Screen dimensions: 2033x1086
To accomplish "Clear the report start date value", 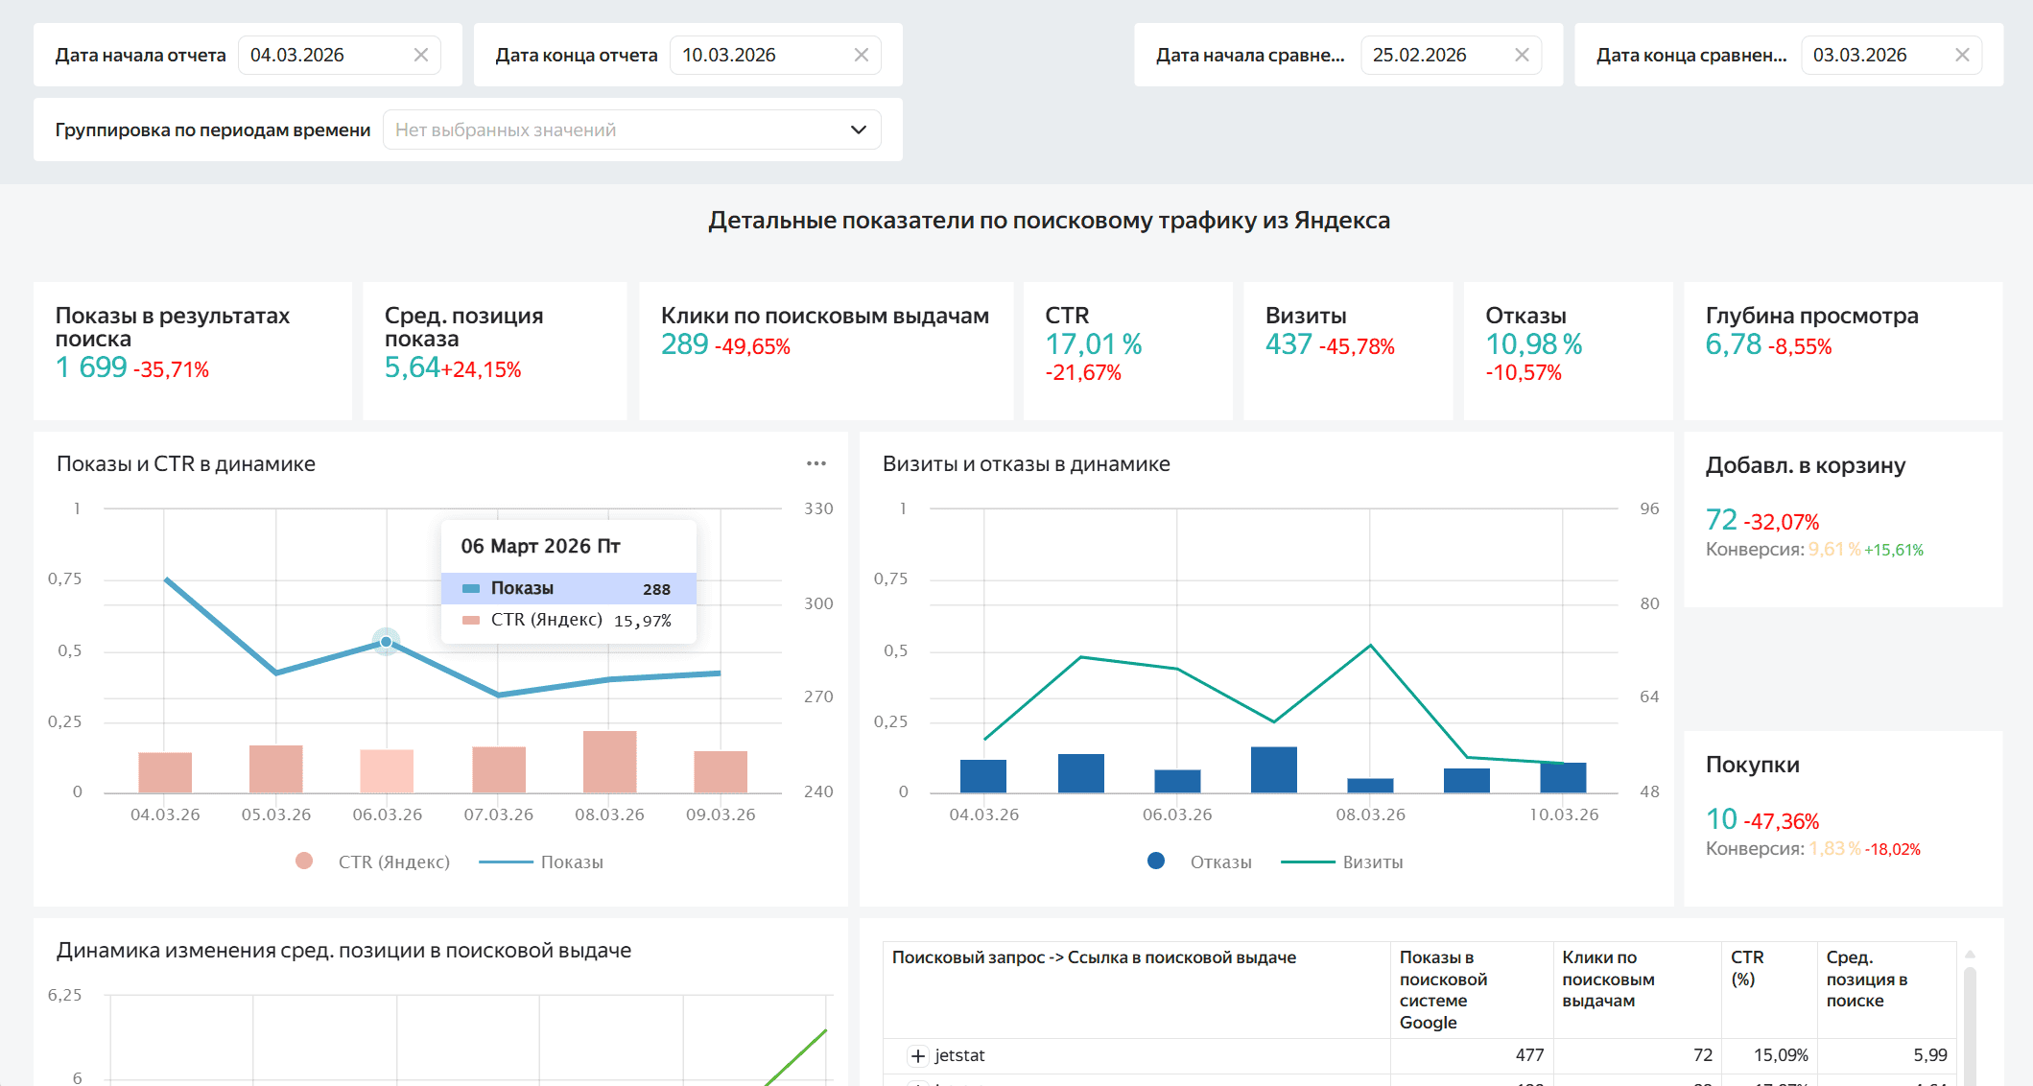I will [x=420, y=56].
